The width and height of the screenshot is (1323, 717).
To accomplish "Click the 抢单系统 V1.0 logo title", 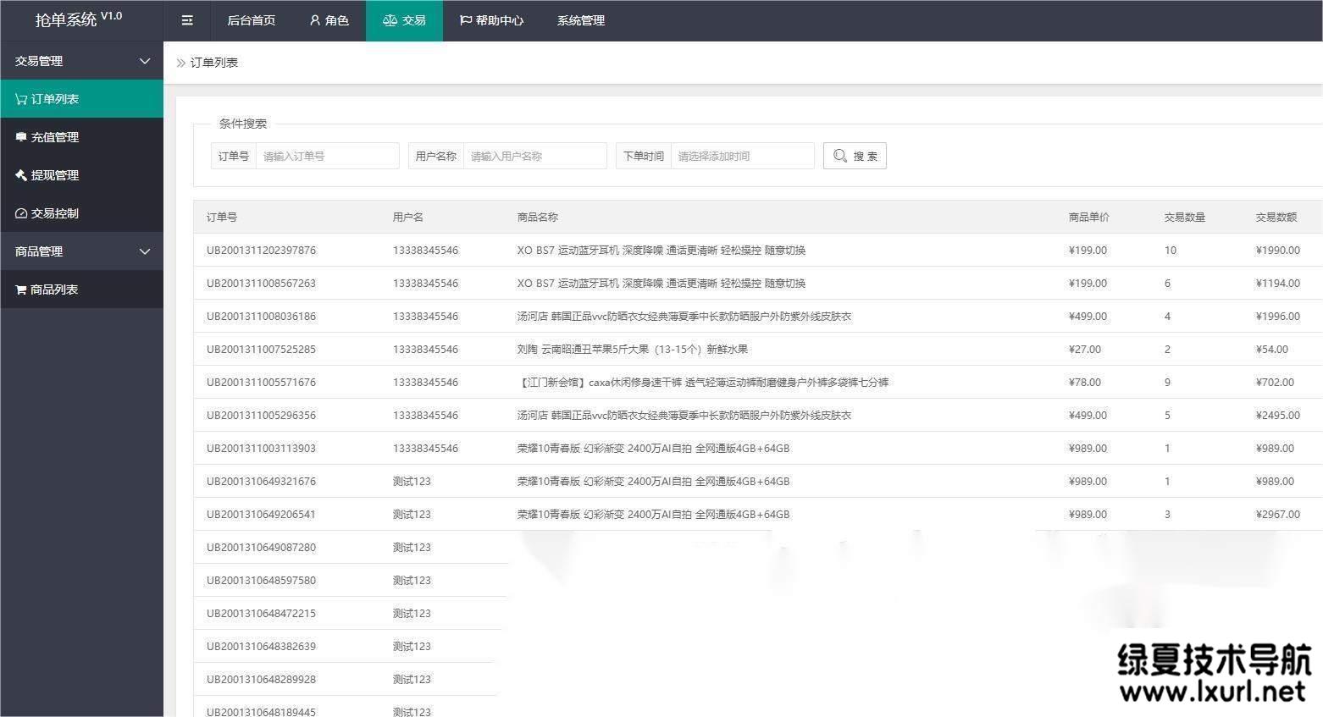I will (79, 19).
